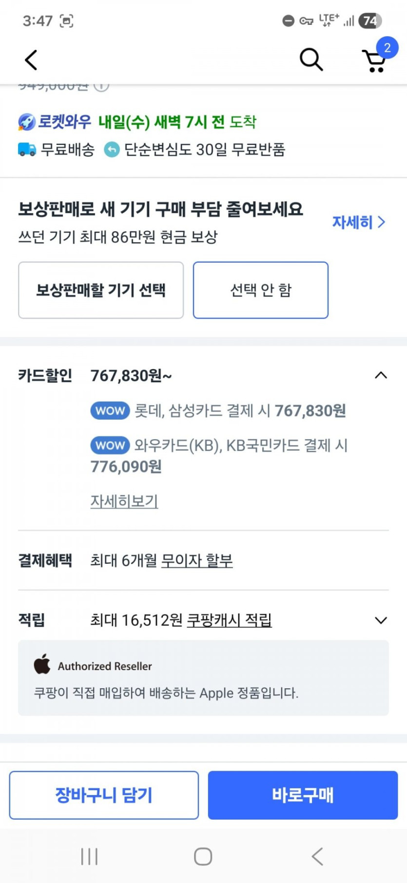Open trade-in details via 자세히

(359, 222)
